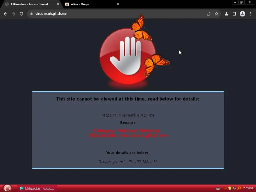Image resolution: width=256 pixels, height=192 pixels.
Task: Select E2Guardian window in the taskbar
Action: tap(37, 188)
